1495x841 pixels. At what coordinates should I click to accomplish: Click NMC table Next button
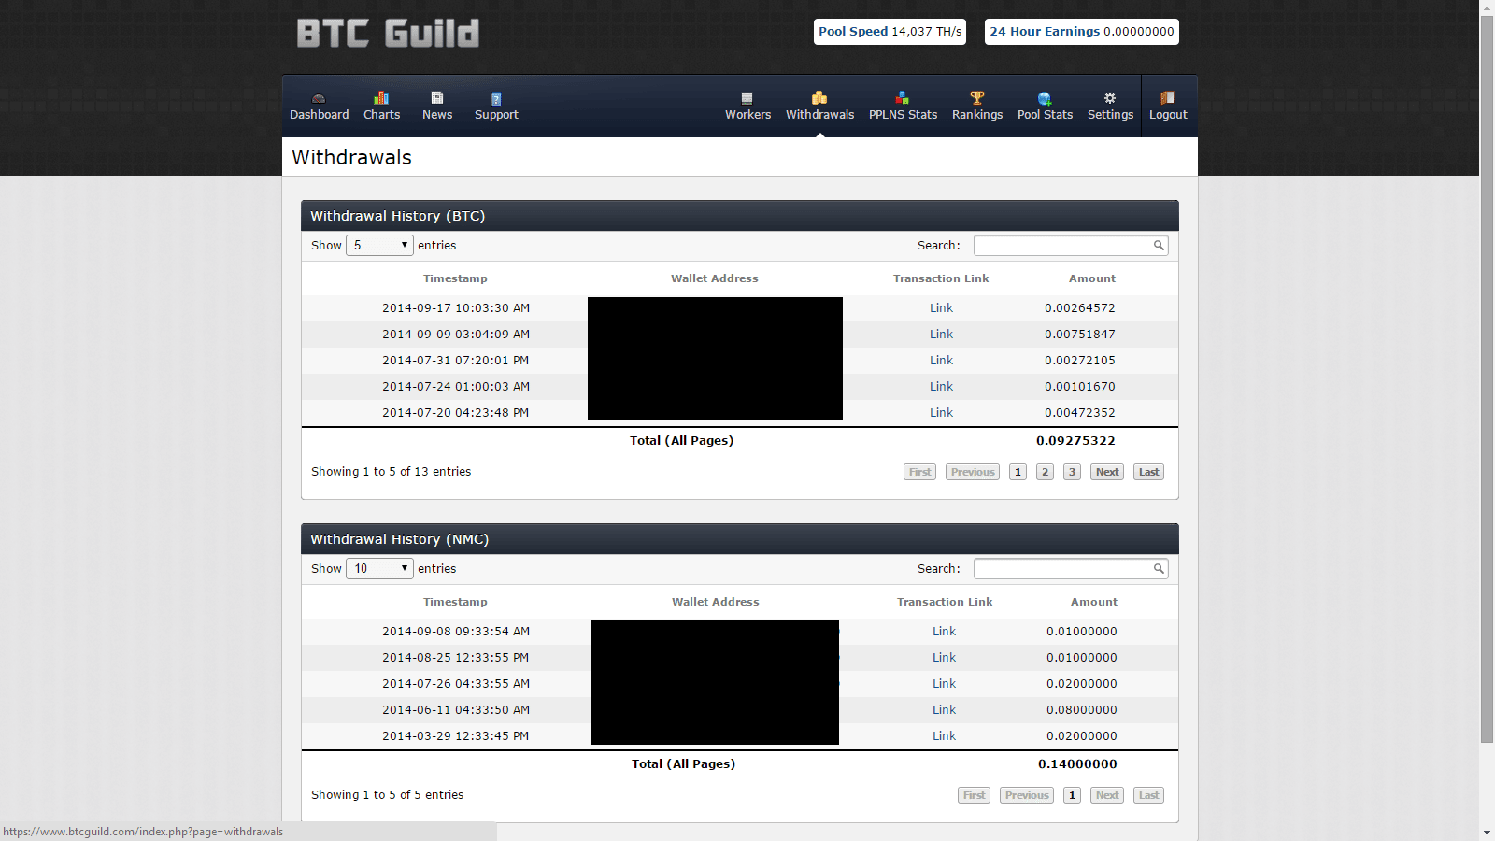[1107, 795]
